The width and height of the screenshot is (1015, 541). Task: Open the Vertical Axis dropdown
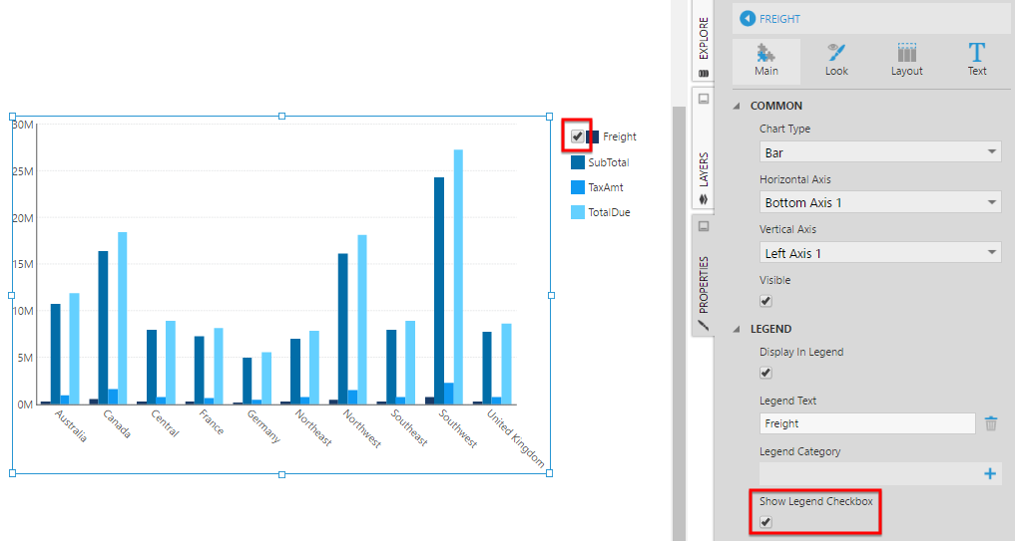coord(879,253)
